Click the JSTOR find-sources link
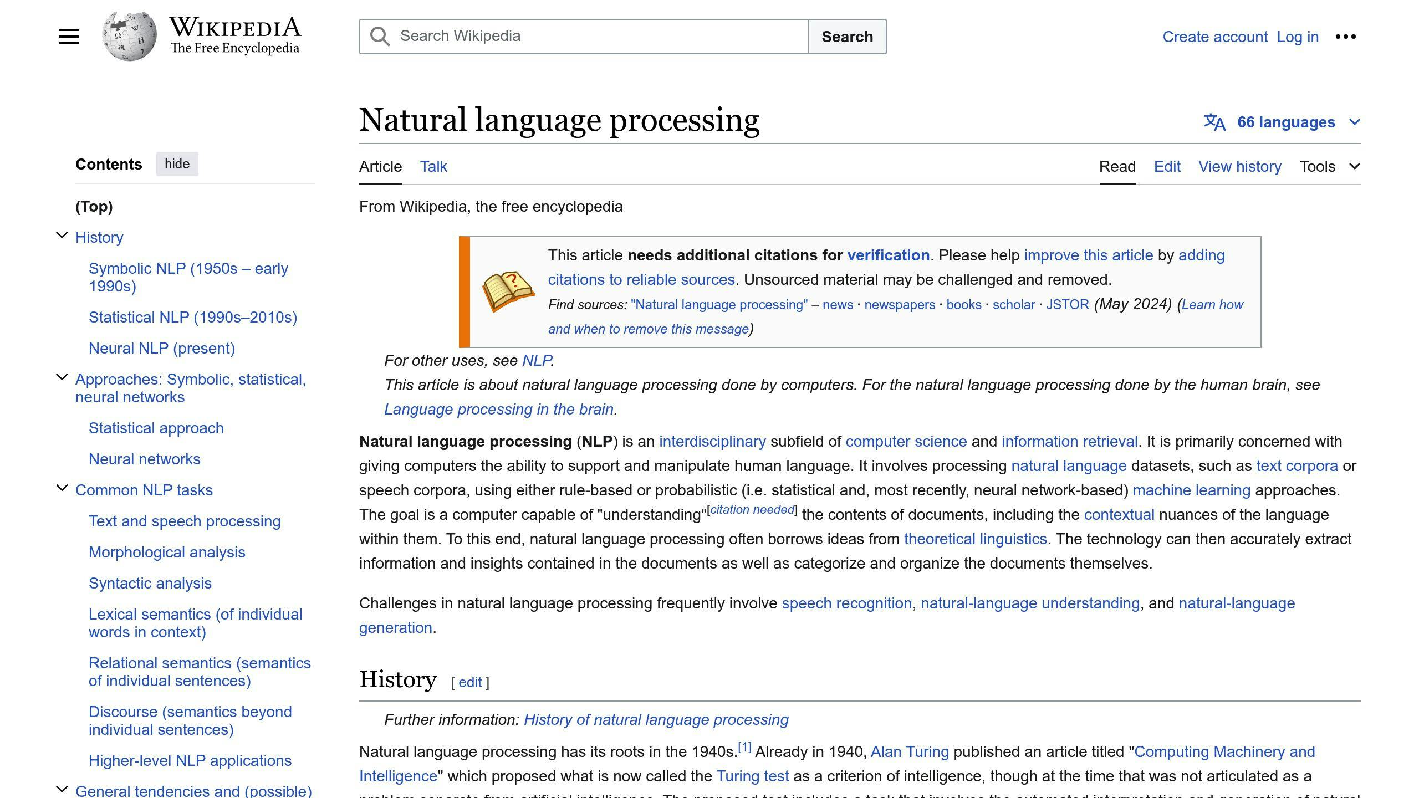This screenshot has width=1419, height=798. (x=1068, y=305)
